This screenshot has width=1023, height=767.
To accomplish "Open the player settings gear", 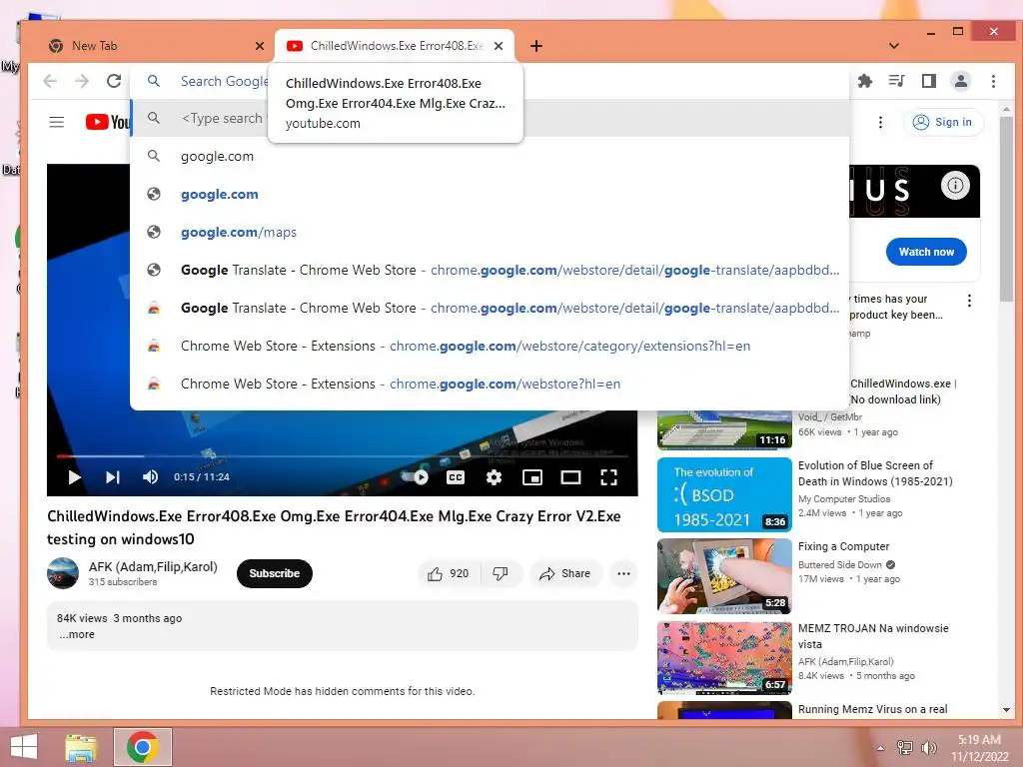I will [494, 477].
